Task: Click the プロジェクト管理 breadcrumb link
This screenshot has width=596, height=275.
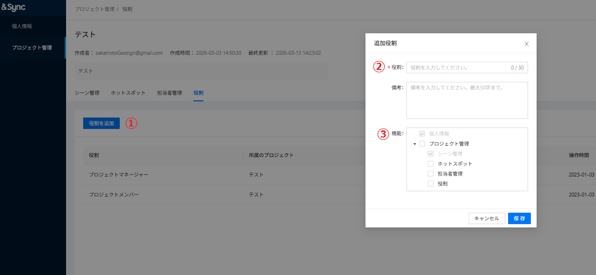Action: (94, 9)
